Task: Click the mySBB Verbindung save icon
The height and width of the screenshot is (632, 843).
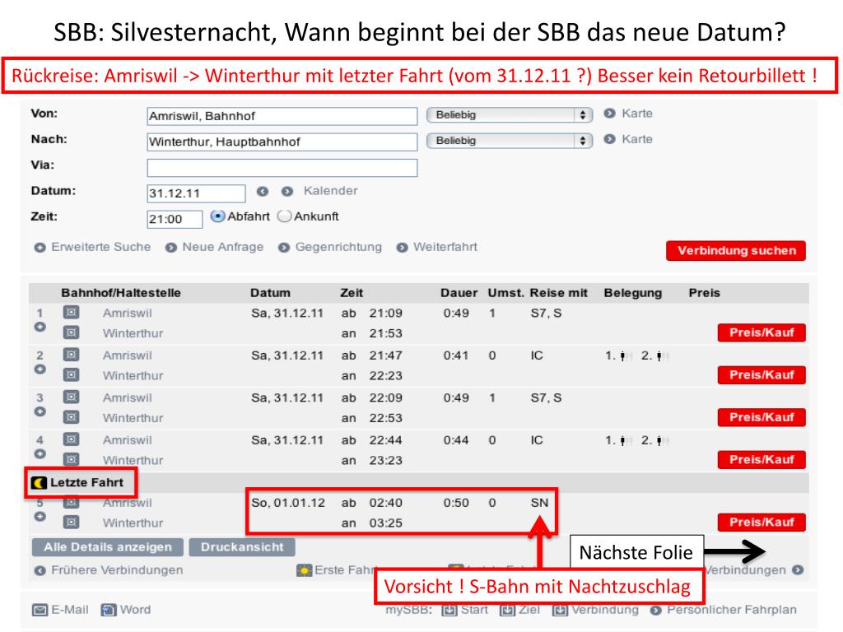Action: 560,611
